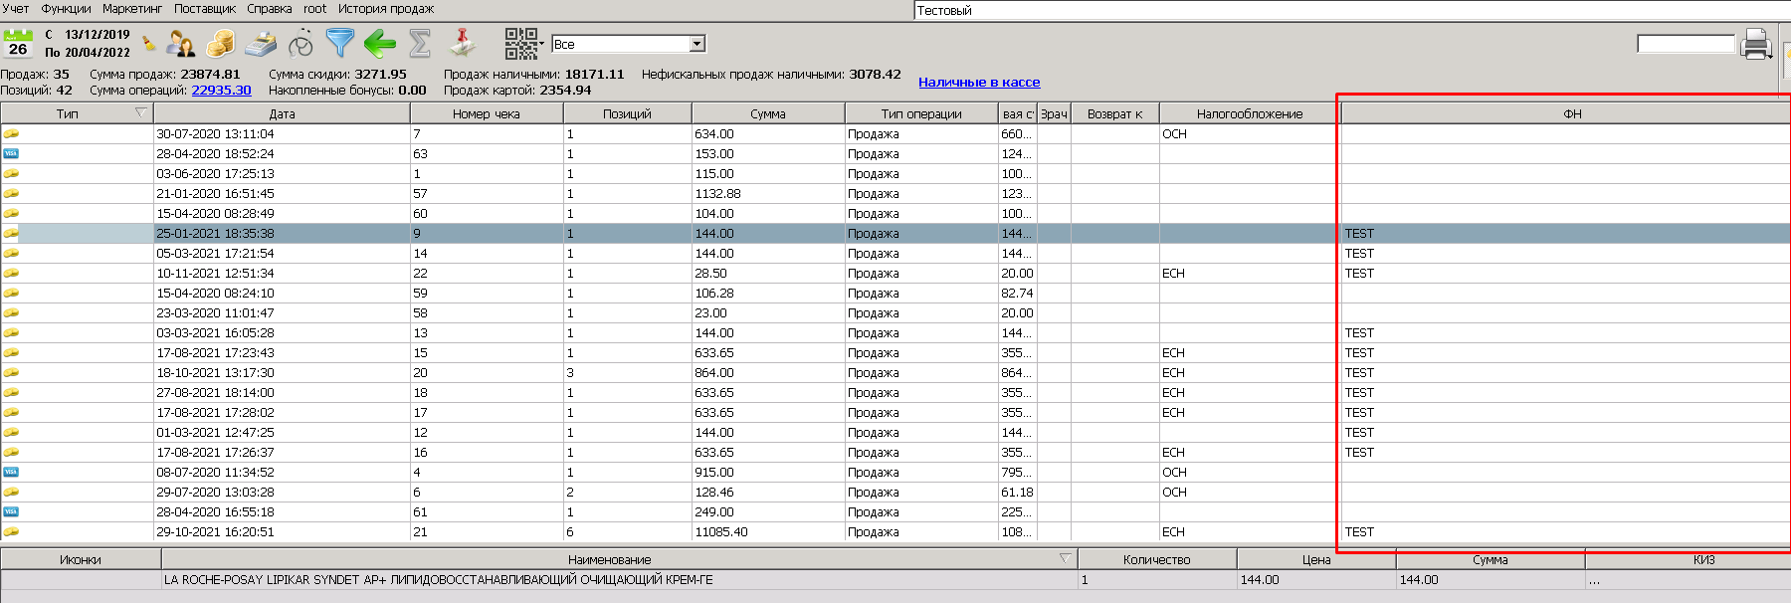The height and width of the screenshot is (603, 1791).
Task: Toggle sort on 'Тип' column header
Action: [x=68, y=113]
